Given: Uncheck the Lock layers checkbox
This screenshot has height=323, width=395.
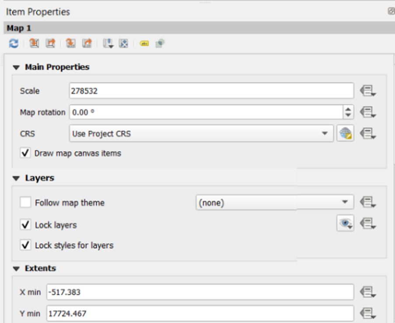Looking at the screenshot, I should [x=26, y=225].
